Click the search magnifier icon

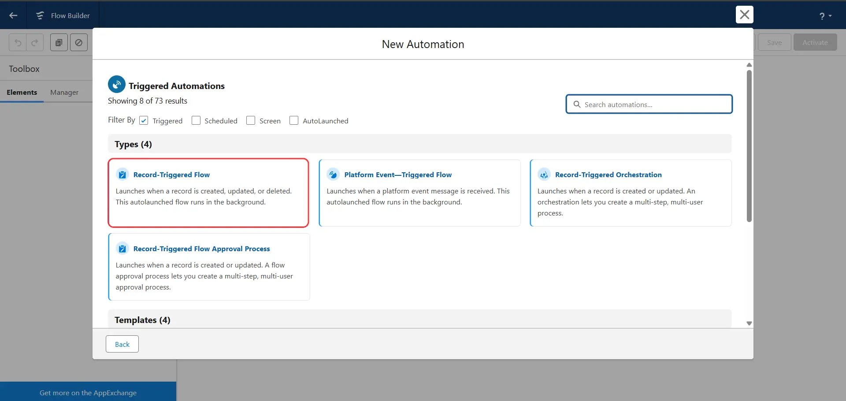[577, 104]
